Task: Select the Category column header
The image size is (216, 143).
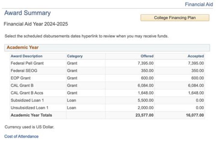Action: tap(75, 56)
